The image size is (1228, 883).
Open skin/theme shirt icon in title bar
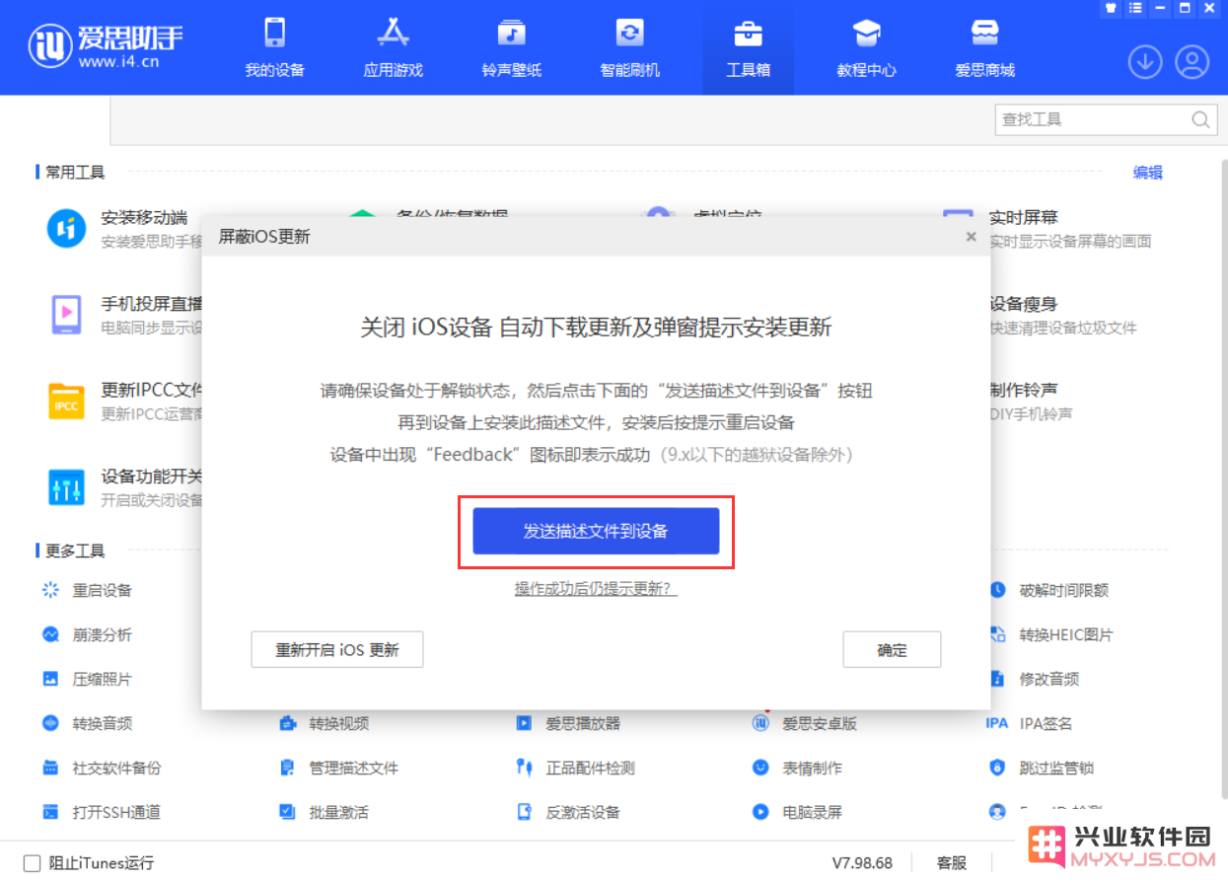pos(1111,8)
